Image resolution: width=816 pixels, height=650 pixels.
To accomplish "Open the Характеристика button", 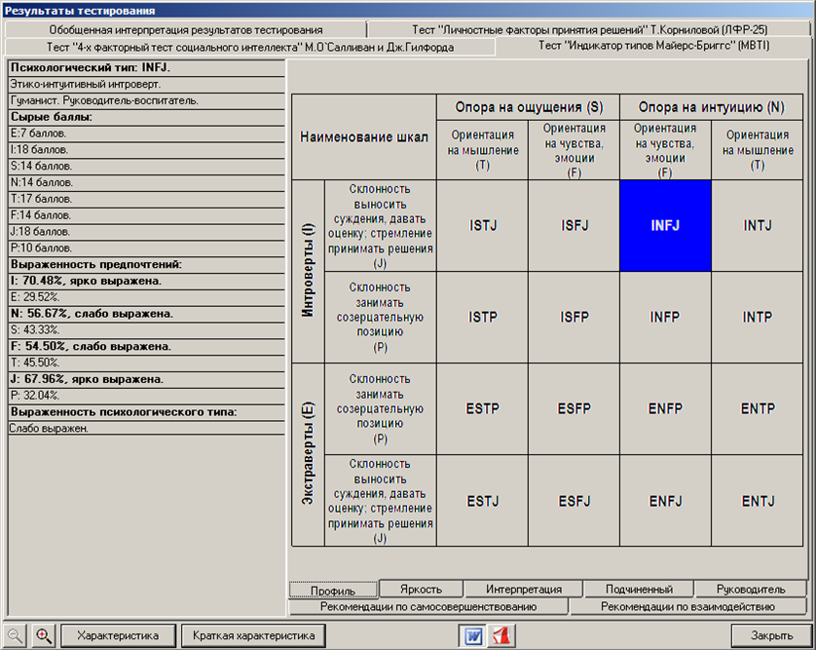I will [118, 635].
